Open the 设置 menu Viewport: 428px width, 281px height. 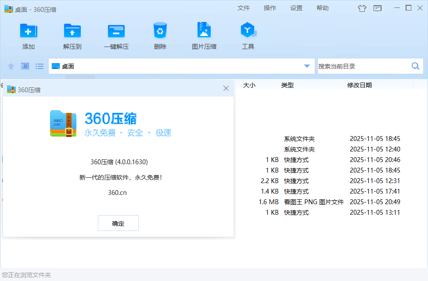(x=296, y=7)
